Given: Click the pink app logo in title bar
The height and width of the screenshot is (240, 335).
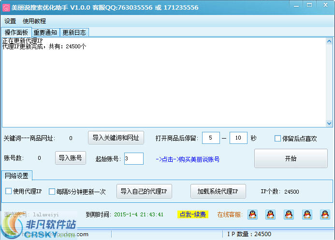Looking at the screenshot, I should point(6,8).
